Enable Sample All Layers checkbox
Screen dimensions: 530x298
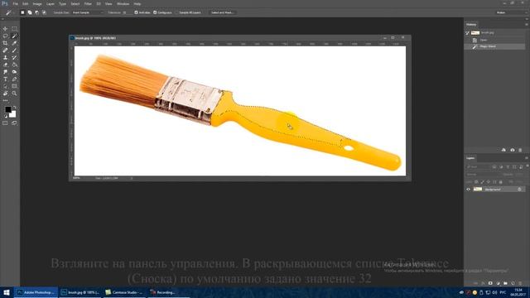point(176,12)
